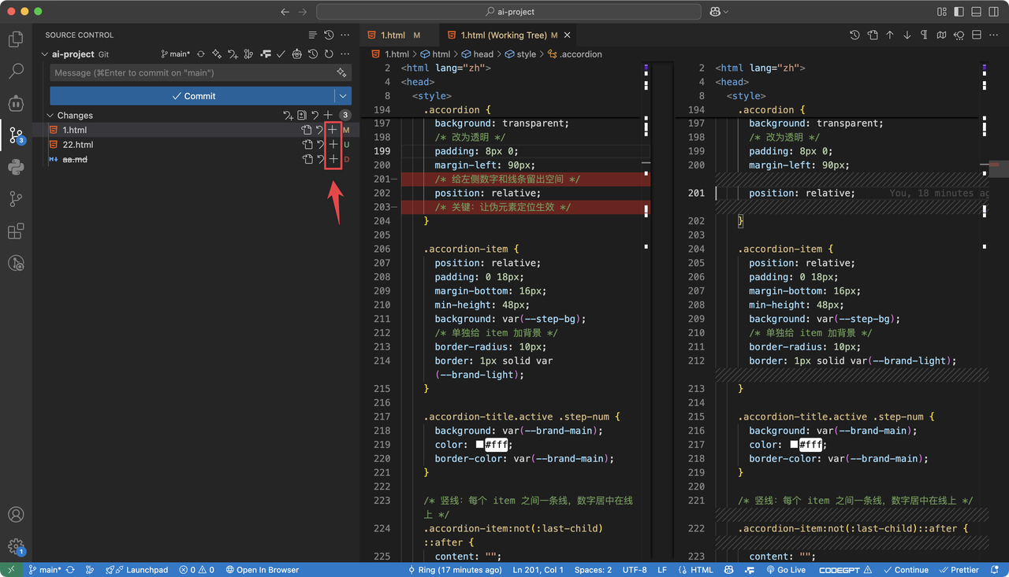This screenshot has width=1009, height=577.
Task: Collapse the Changes group
Action: (x=50, y=116)
